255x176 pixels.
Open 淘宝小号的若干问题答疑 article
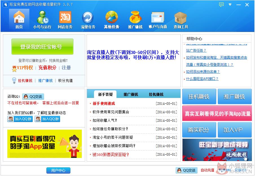pyautogui.click(x=113, y=137)
